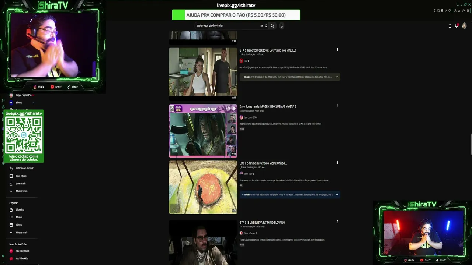
Task: Open the Gator Keys channel avatar
Action: [241, 174]
